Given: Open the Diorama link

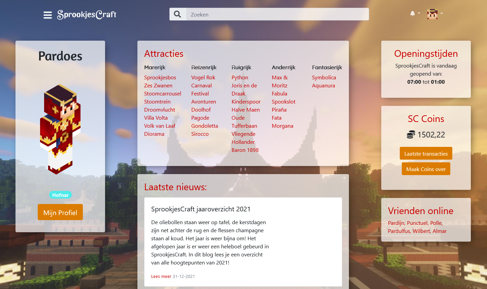Looking at the screenshot, I should tap(154, 134).
